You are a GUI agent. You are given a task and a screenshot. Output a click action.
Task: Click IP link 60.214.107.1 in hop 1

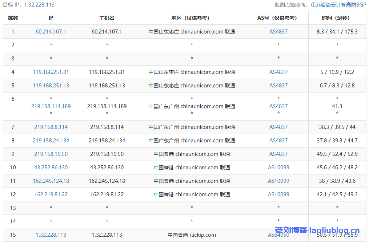point(51,32)
